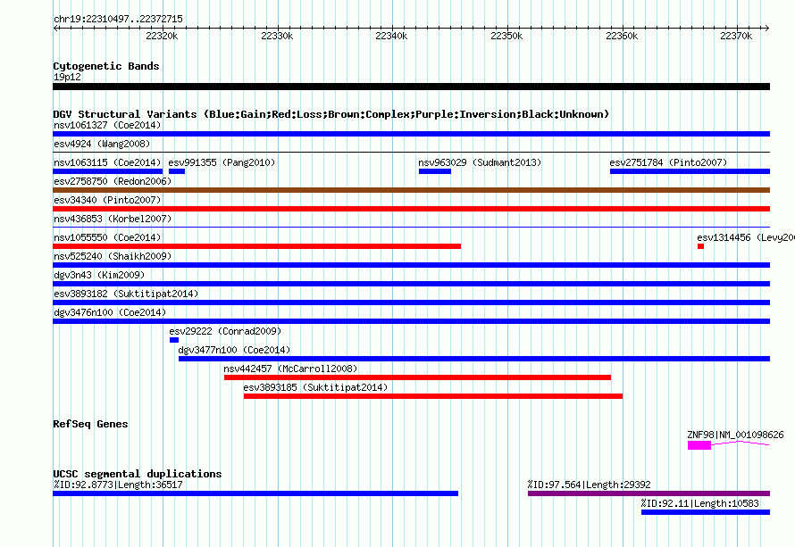795x547 pixels.
Task: Click the blue bar under nsv963029
Action: click(x=435, y=171)
